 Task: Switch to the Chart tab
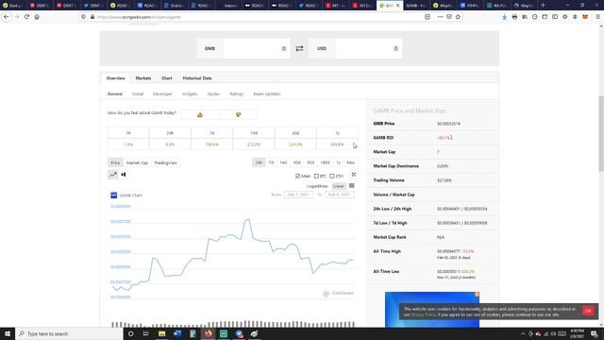167,78
